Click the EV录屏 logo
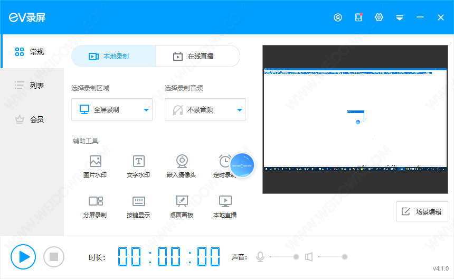 pyautogui.click(x=27, y=17)
